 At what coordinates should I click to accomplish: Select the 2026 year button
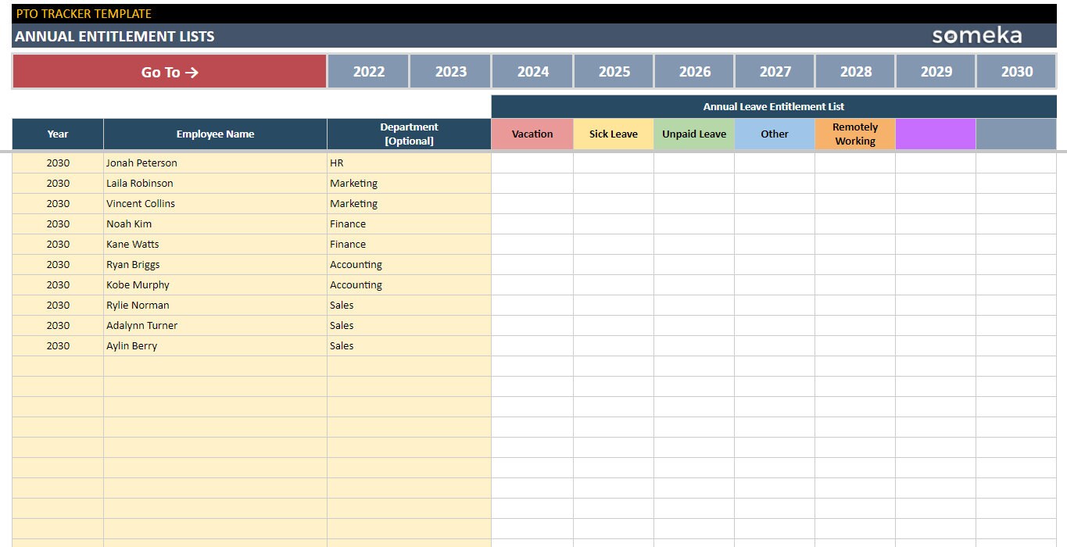tap(695, 71)
